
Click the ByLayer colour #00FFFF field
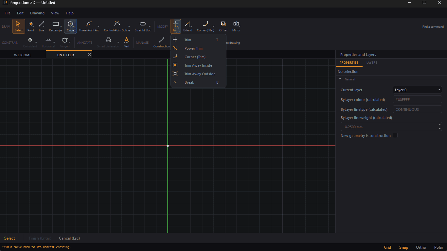pyautogui.click(x=417, y=100)
